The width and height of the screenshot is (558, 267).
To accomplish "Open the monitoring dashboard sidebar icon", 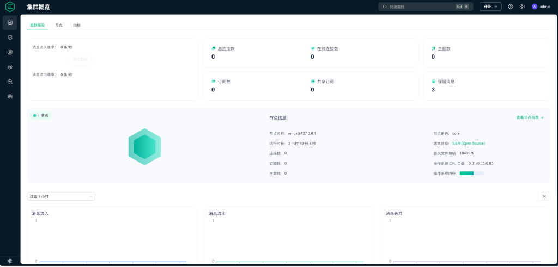I will point(10,22).
